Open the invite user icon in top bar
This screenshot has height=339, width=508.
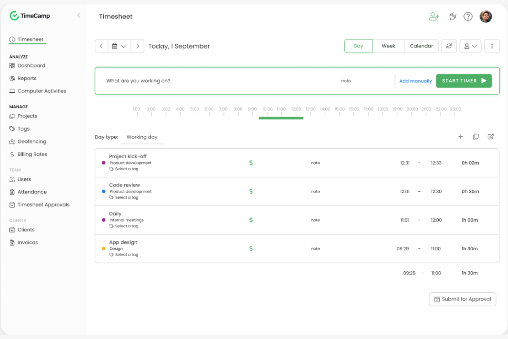(434, 16)
